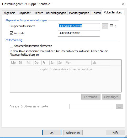This screenshot has height=138, width=127.
Task: Click the Mo column header
Action: click(14, 63)
